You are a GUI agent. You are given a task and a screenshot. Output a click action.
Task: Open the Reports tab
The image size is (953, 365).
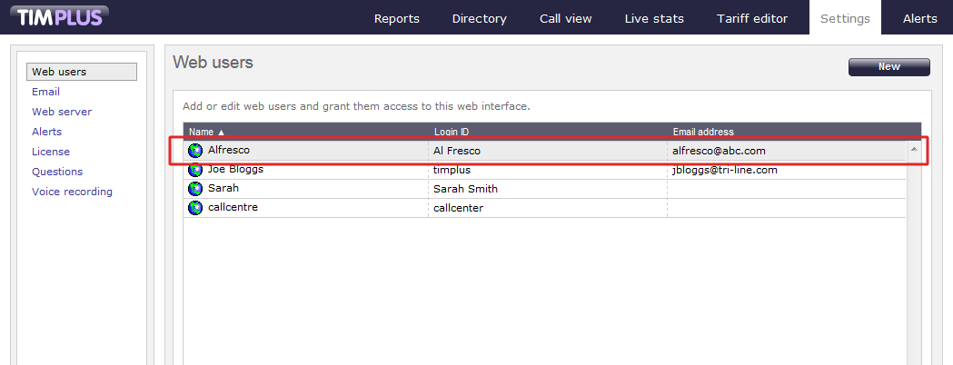click(397, 18)
